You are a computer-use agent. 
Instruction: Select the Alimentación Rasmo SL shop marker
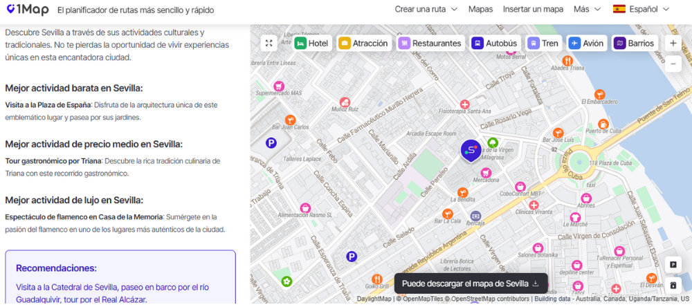coord(305,207)
